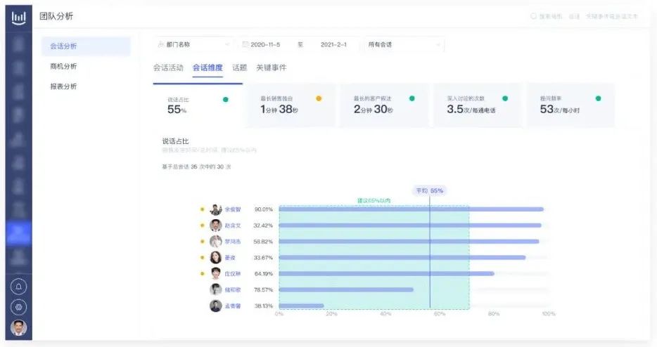Click the 团队分析 page title
This screenshot has height=347, width=657.
(56, 16)
